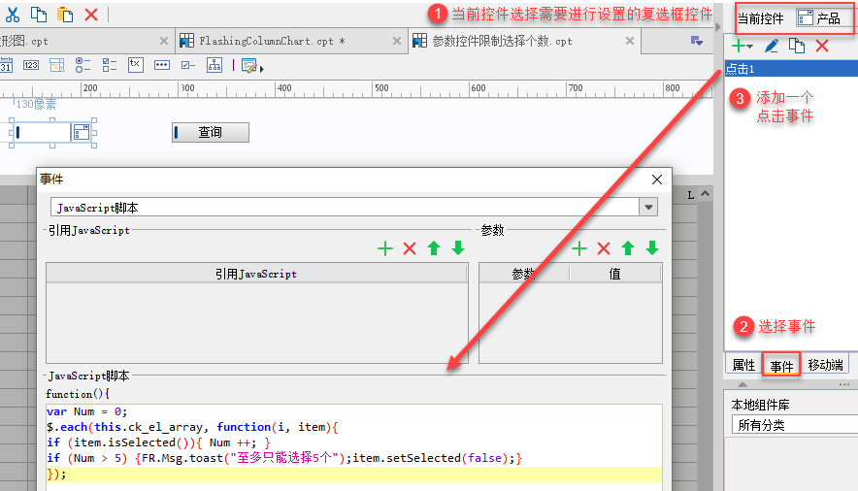Select the radio button group widget icon
The image size is (858, 491).
82,65
